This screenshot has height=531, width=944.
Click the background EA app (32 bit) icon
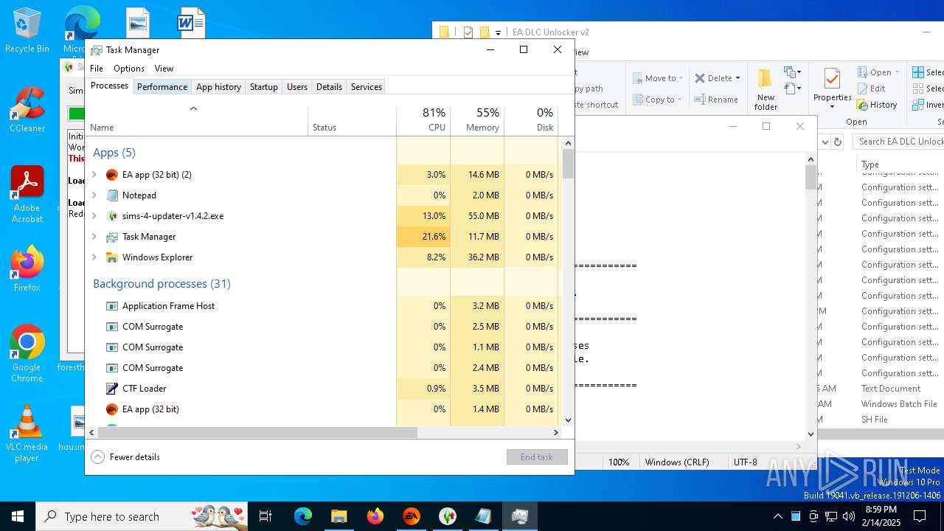[x=112, y=409]
